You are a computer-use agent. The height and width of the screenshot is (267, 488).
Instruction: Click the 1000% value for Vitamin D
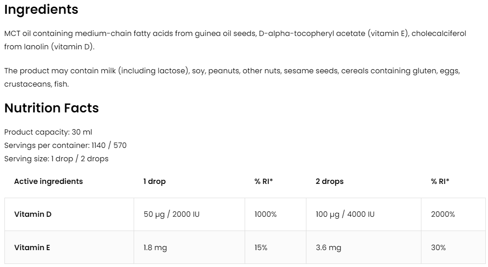pos(266,214)
